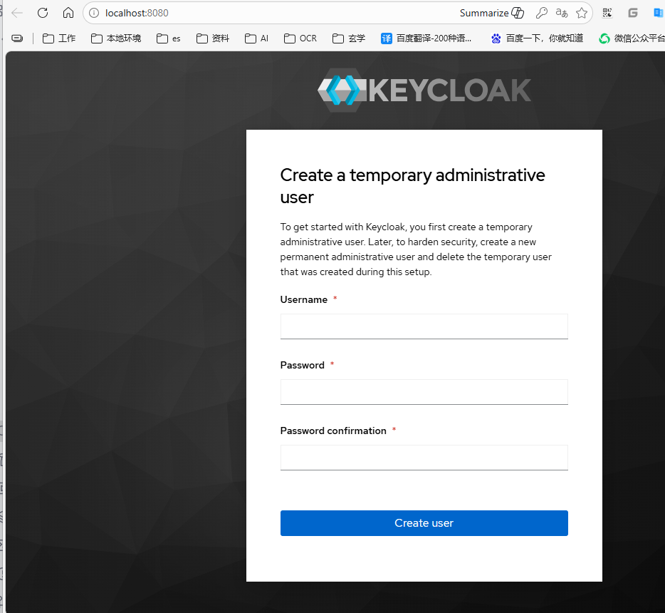This screenshot has height=613, width=665.
Task: Open the read aloud / translate icon
Action: coord(562,13)
